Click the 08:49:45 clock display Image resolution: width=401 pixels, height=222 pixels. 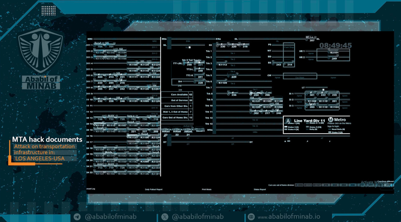[335, 46]
